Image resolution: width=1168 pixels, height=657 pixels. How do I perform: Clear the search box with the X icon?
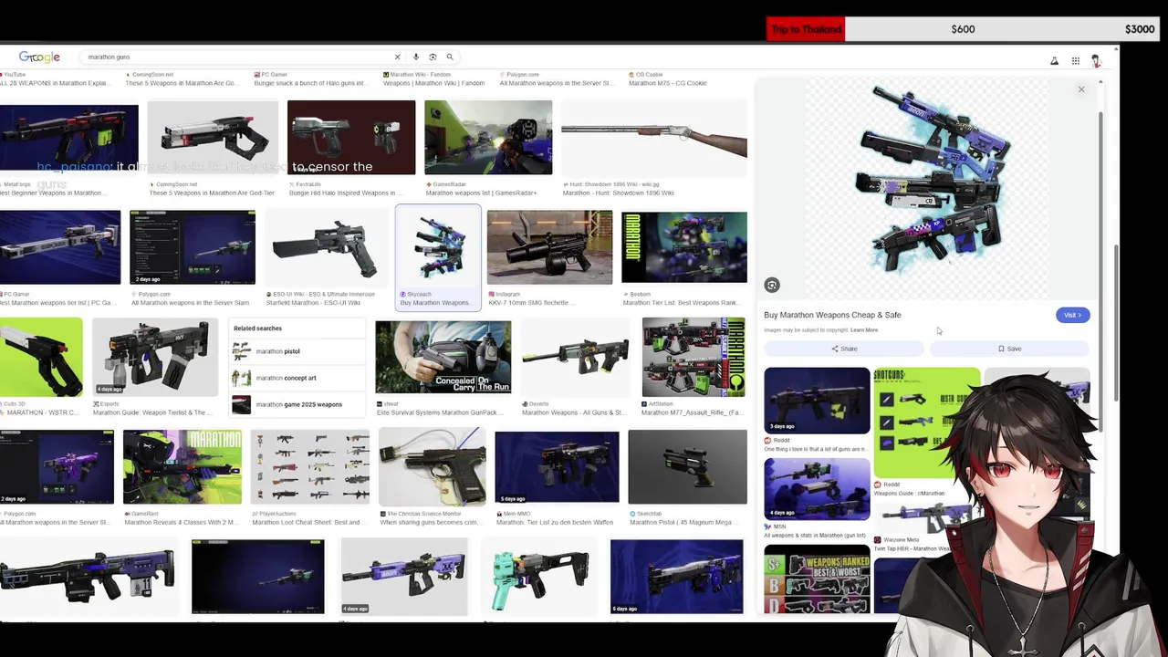point(397,57)
